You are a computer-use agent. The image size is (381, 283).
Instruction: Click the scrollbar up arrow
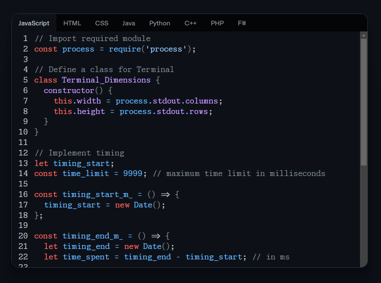pyautogui.click(x=364, y=35)
